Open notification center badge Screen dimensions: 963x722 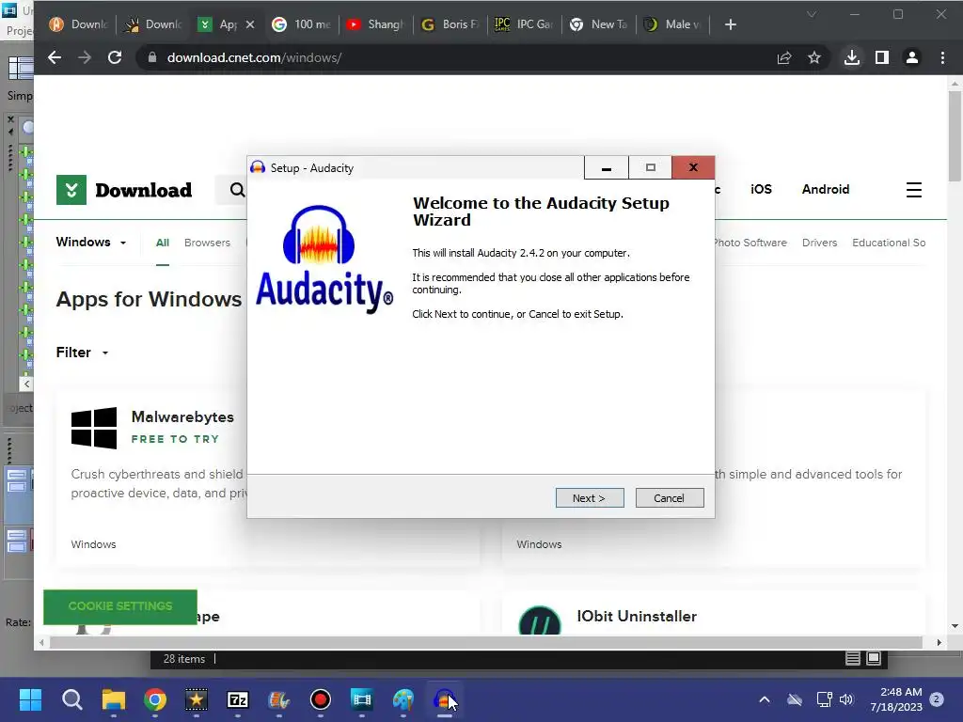coord(937,699)
